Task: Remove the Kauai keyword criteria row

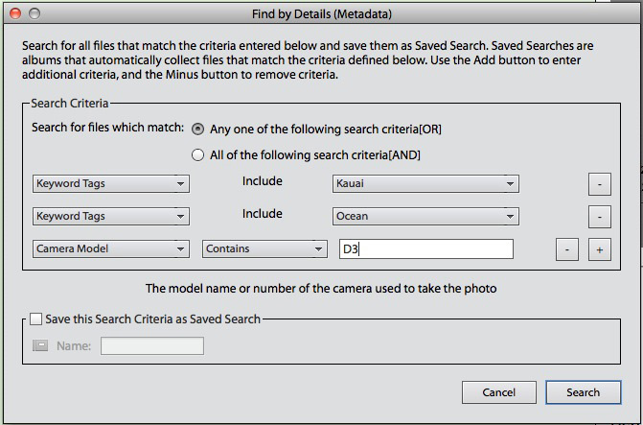Action: point(600,184)
